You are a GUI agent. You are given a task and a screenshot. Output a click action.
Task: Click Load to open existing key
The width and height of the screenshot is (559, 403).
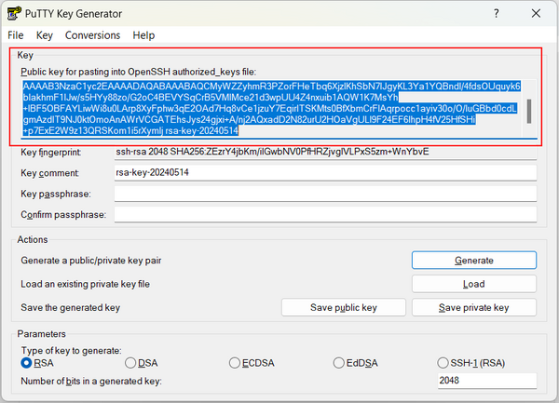474,284
